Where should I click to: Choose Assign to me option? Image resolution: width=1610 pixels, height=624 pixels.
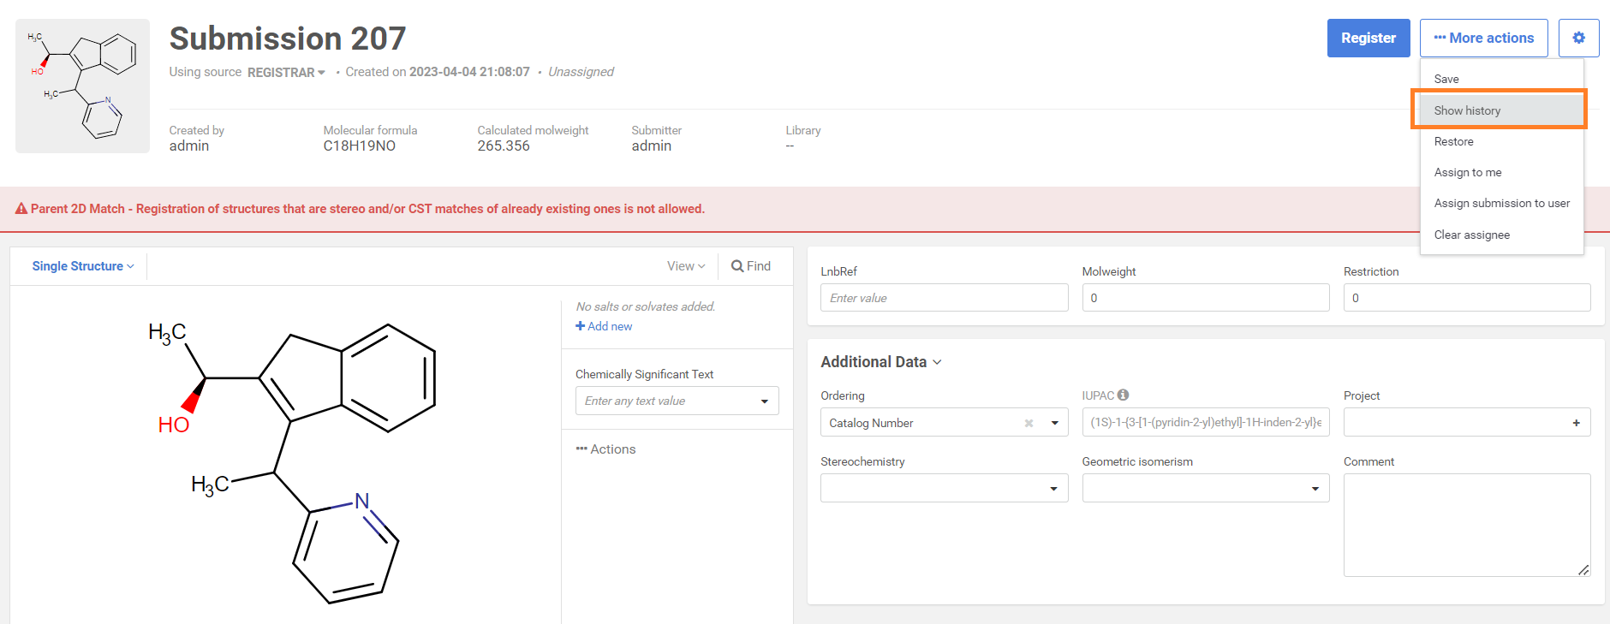[1467, 172]
